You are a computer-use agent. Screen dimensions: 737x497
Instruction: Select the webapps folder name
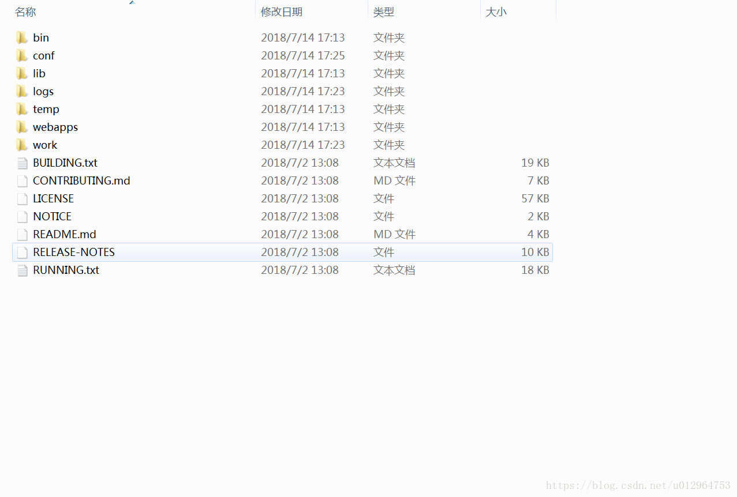tap(55, 127)
